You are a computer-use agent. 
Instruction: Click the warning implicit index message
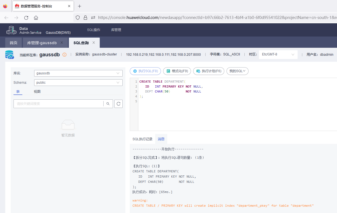223,206
